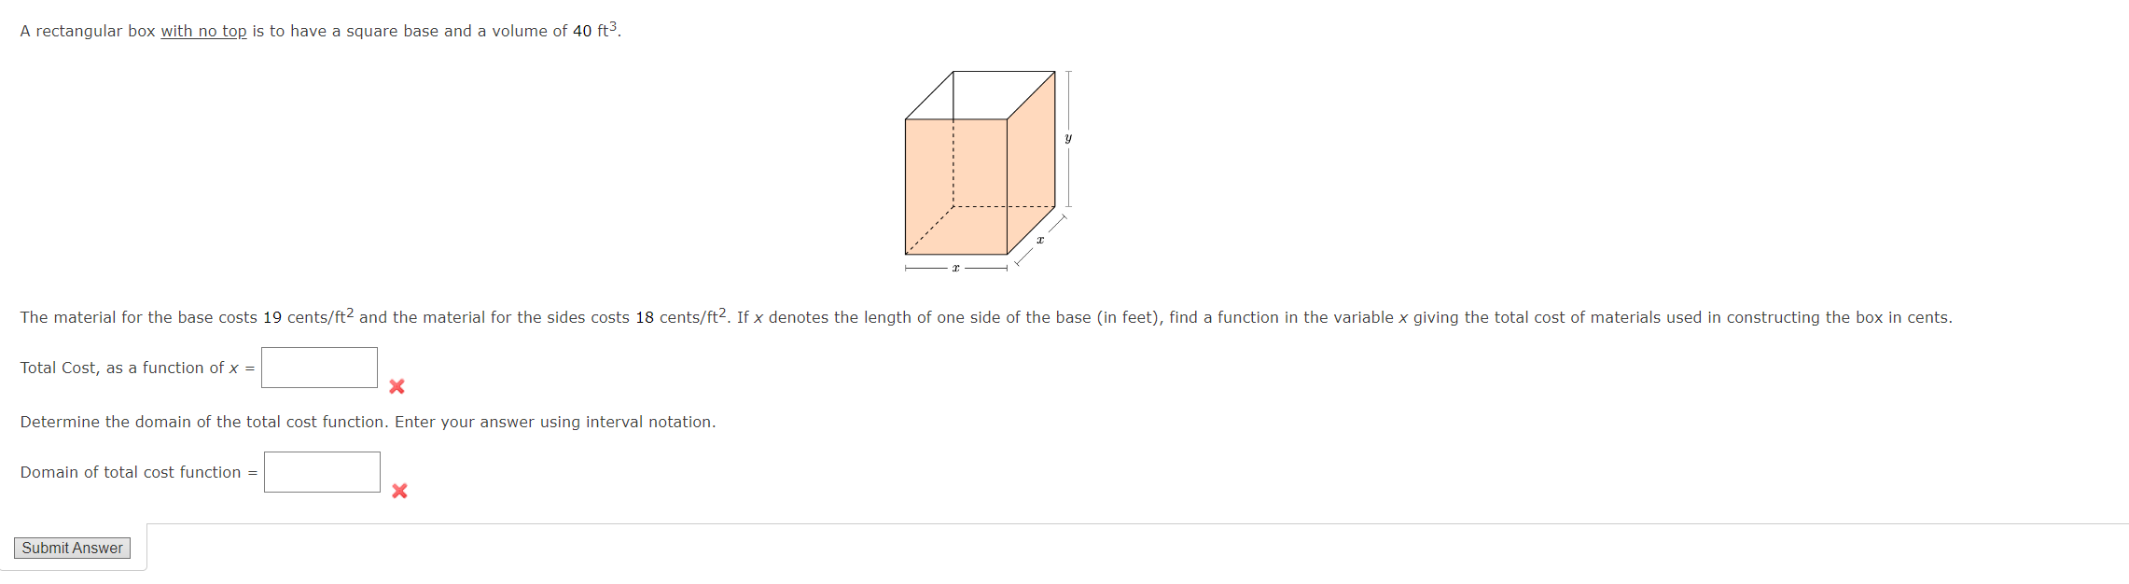Click the horizontal divider above Submit Answer
Viewport: 2129px width, 584px height.
(x=1120, y=525)
